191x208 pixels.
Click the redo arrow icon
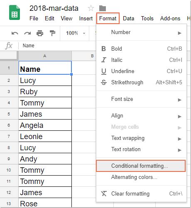(x=27, y=33)
